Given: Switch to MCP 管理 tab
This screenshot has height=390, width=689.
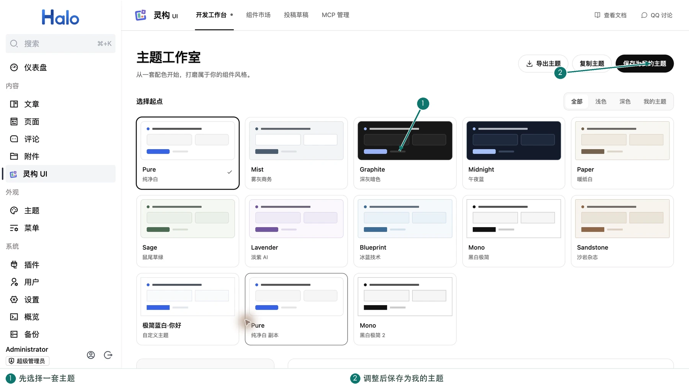Looking at the screenshot, I should coord(336,15).
